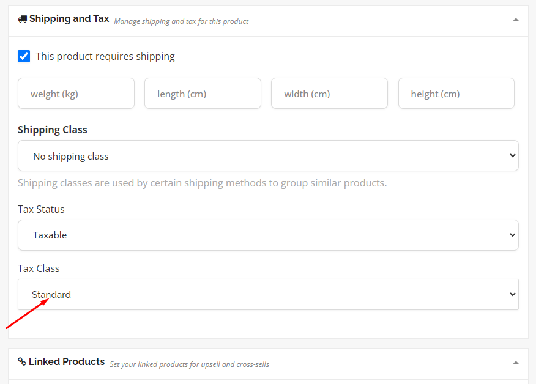Click the Tax Class dropdown chevron
Image resolution: width=536 pixels, height=384 pixels.
coord(512,295)
